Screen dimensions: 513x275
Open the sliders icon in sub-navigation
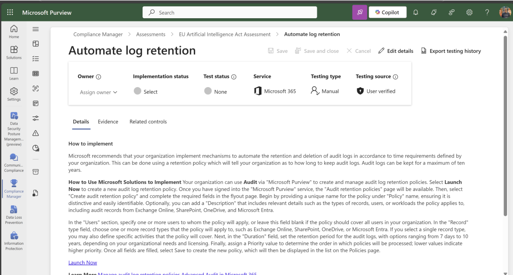[x=35, y=118]
